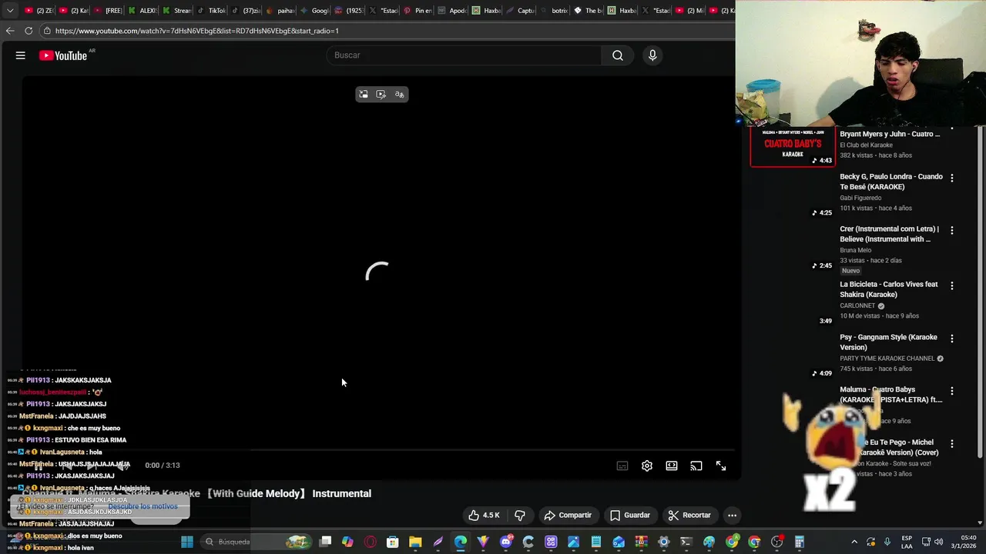This screenshot has height=554, width=986.
Task: Switch to the Google browser tab
Action: pos(316,11)
